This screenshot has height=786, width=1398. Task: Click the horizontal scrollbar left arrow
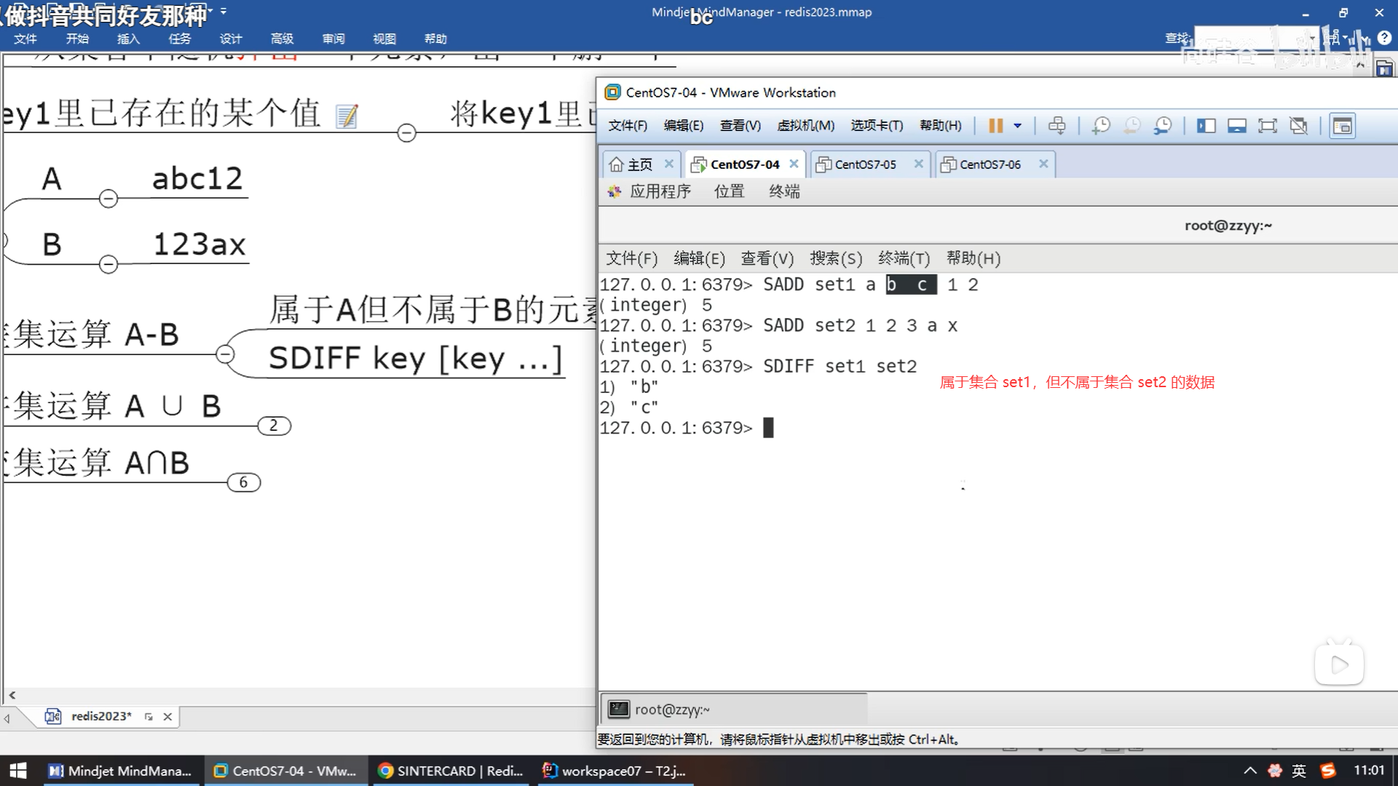[12, 695]
